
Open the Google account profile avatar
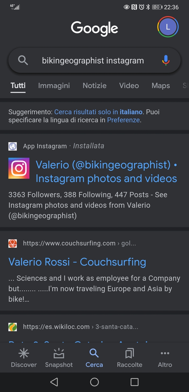pos(168,27)
